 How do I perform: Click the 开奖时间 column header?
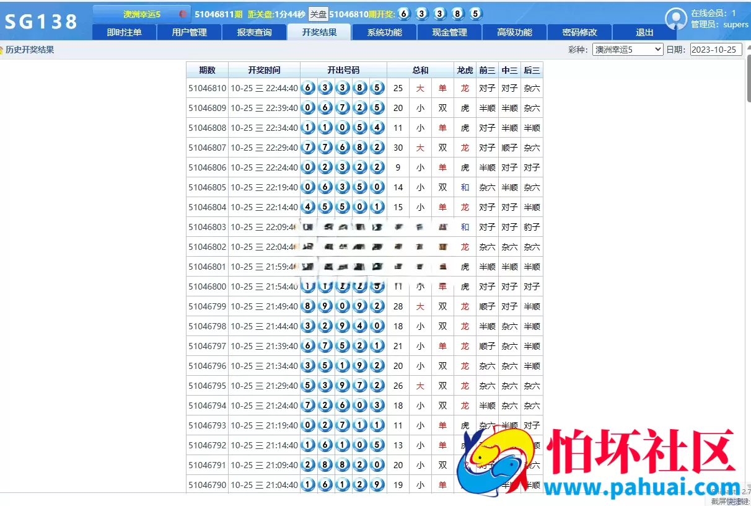click(264, 70)
